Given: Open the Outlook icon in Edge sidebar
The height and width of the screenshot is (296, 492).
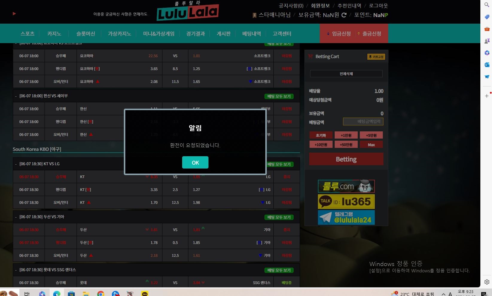Looking at the screenshot, I should (487, 65).
